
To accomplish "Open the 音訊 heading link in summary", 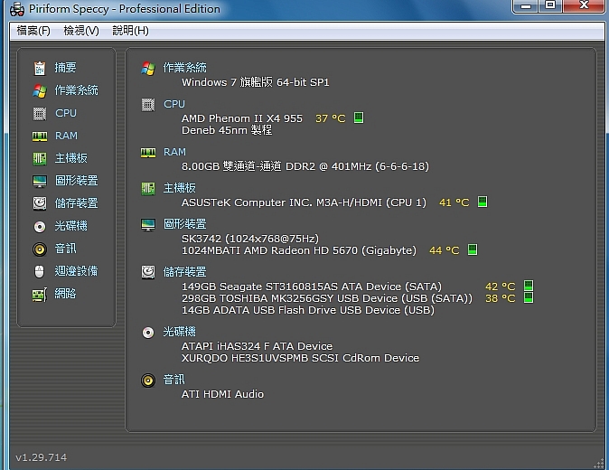I will pos(174,379).
